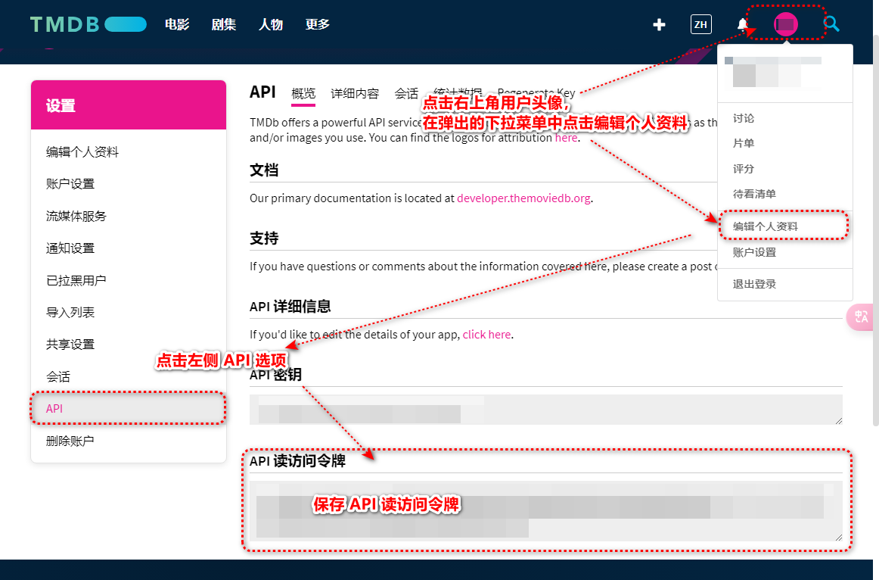879x580 pixels.
Task: Open the 更多 menu
Action: pyautogui.click(x=317, y=24)
